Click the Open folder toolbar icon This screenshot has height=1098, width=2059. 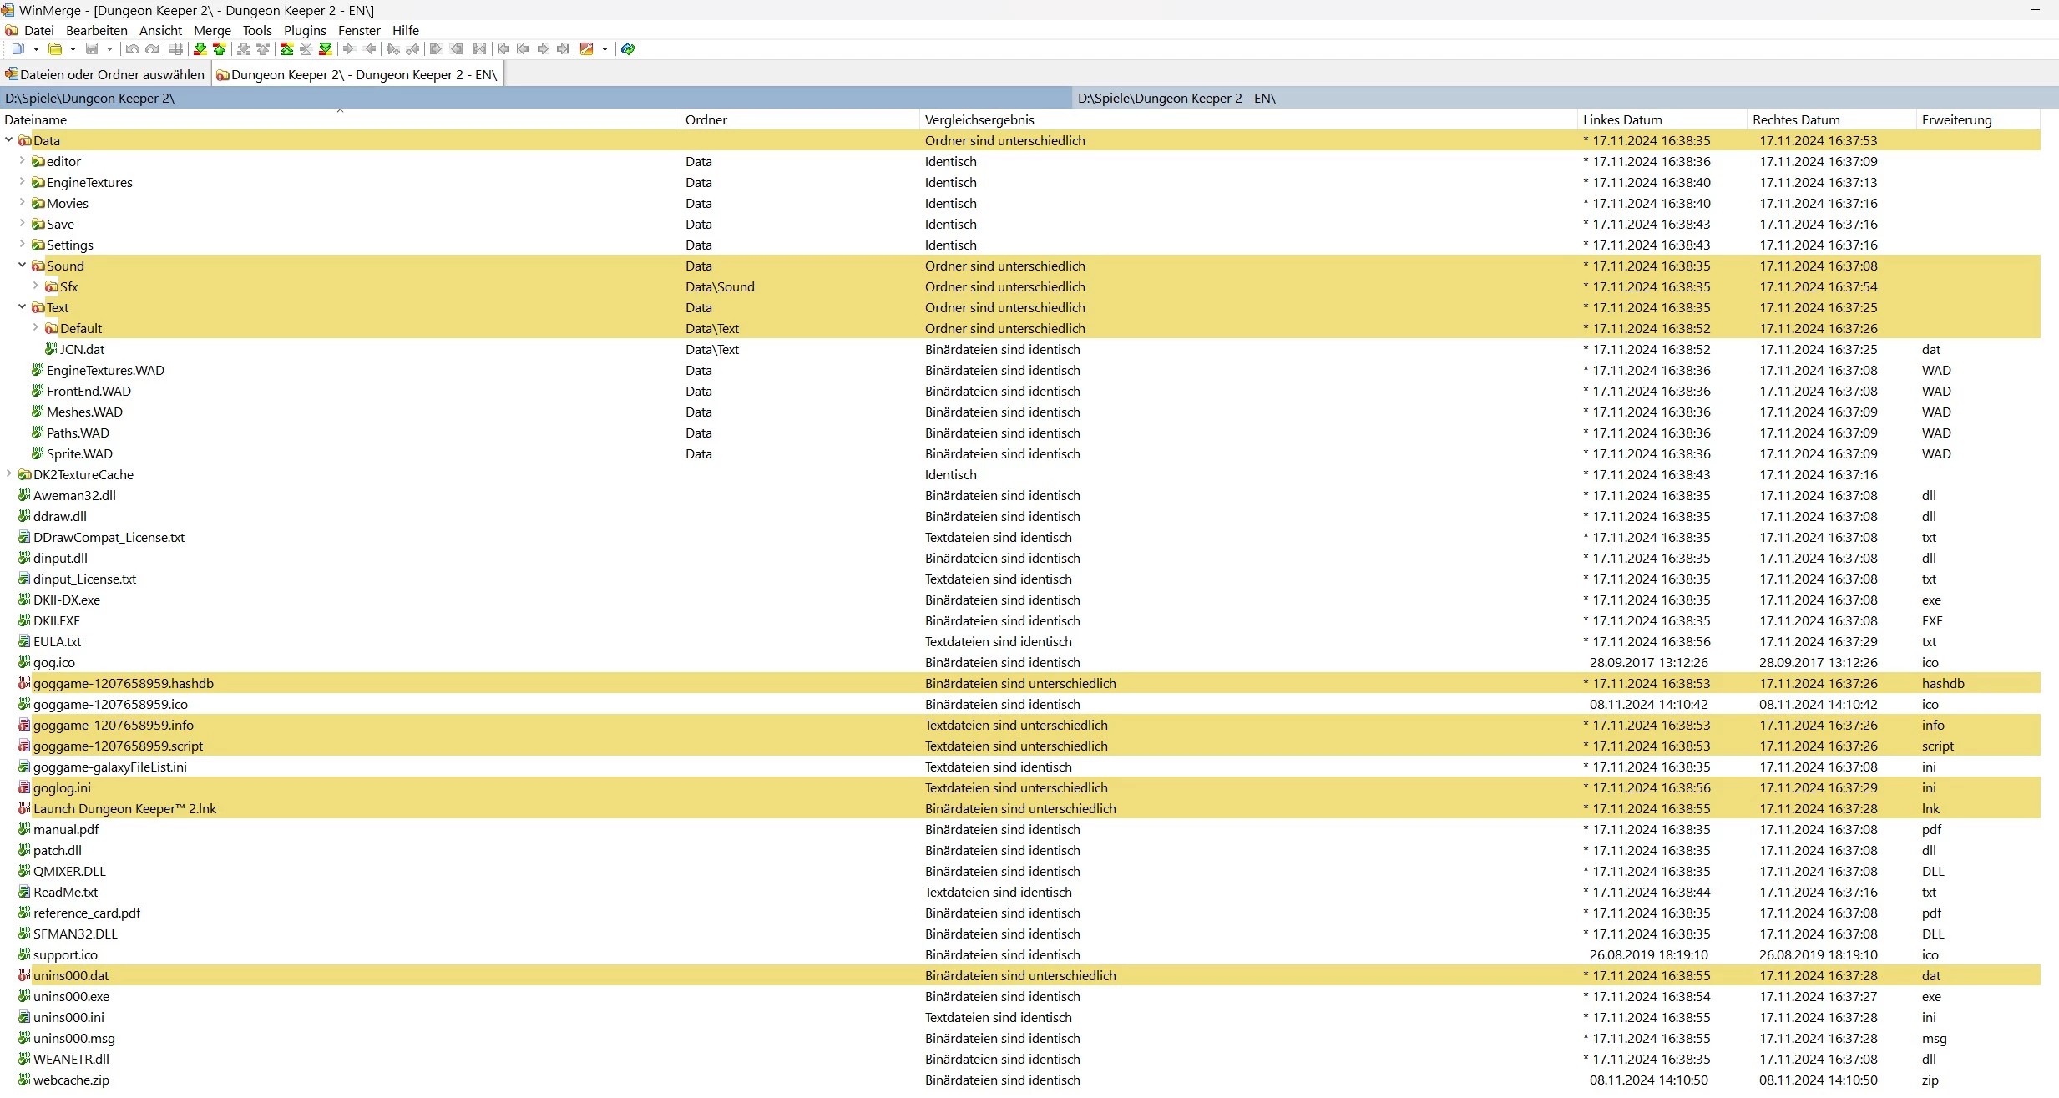click(55, 48)
